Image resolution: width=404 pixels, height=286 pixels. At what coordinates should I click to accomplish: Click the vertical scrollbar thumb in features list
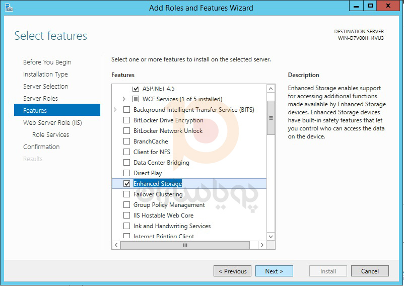coord(271,118)
